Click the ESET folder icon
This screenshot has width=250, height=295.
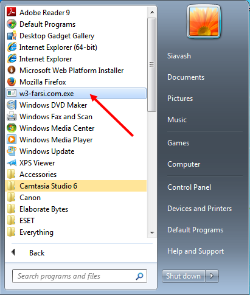tap(11, 220)
